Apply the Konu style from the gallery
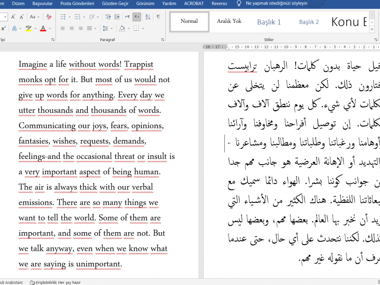The width and height of the screenshot is (380, 285). pyautogui.click(x=349, y=22)
